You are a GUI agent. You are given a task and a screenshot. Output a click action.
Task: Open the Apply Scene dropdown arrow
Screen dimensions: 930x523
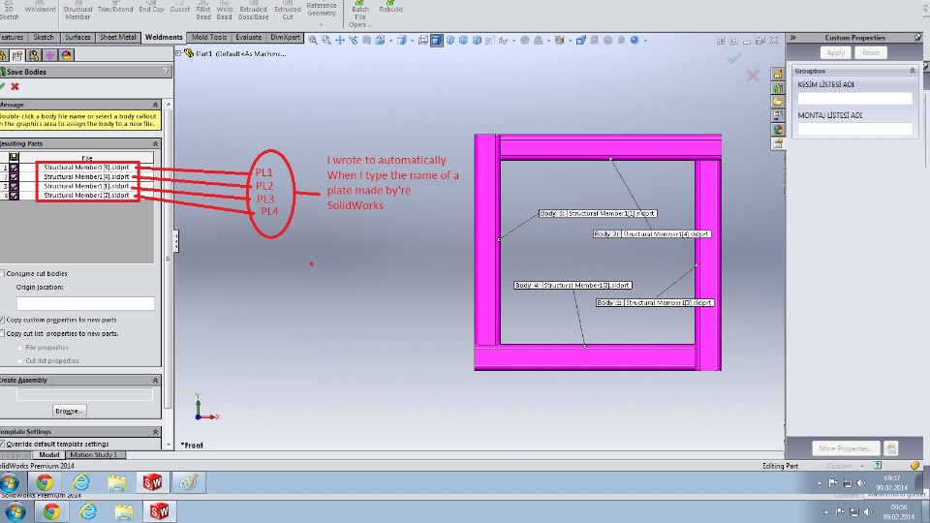click(645, 41)
